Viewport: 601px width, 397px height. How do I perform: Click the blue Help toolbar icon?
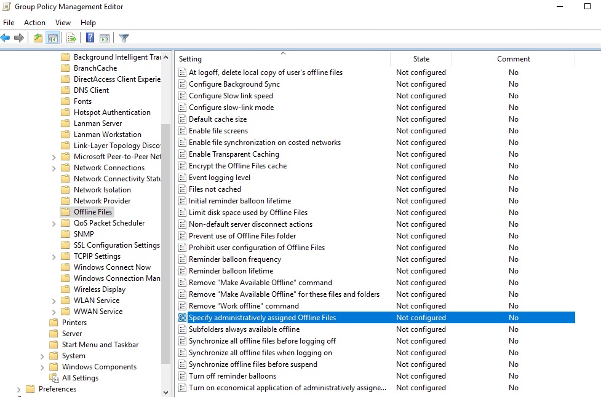[x=90, y=38]
